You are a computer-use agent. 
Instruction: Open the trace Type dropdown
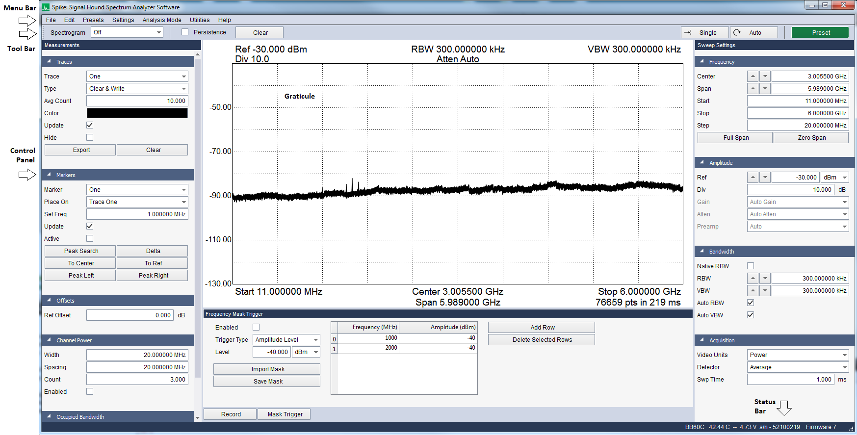tap(137, 89)
